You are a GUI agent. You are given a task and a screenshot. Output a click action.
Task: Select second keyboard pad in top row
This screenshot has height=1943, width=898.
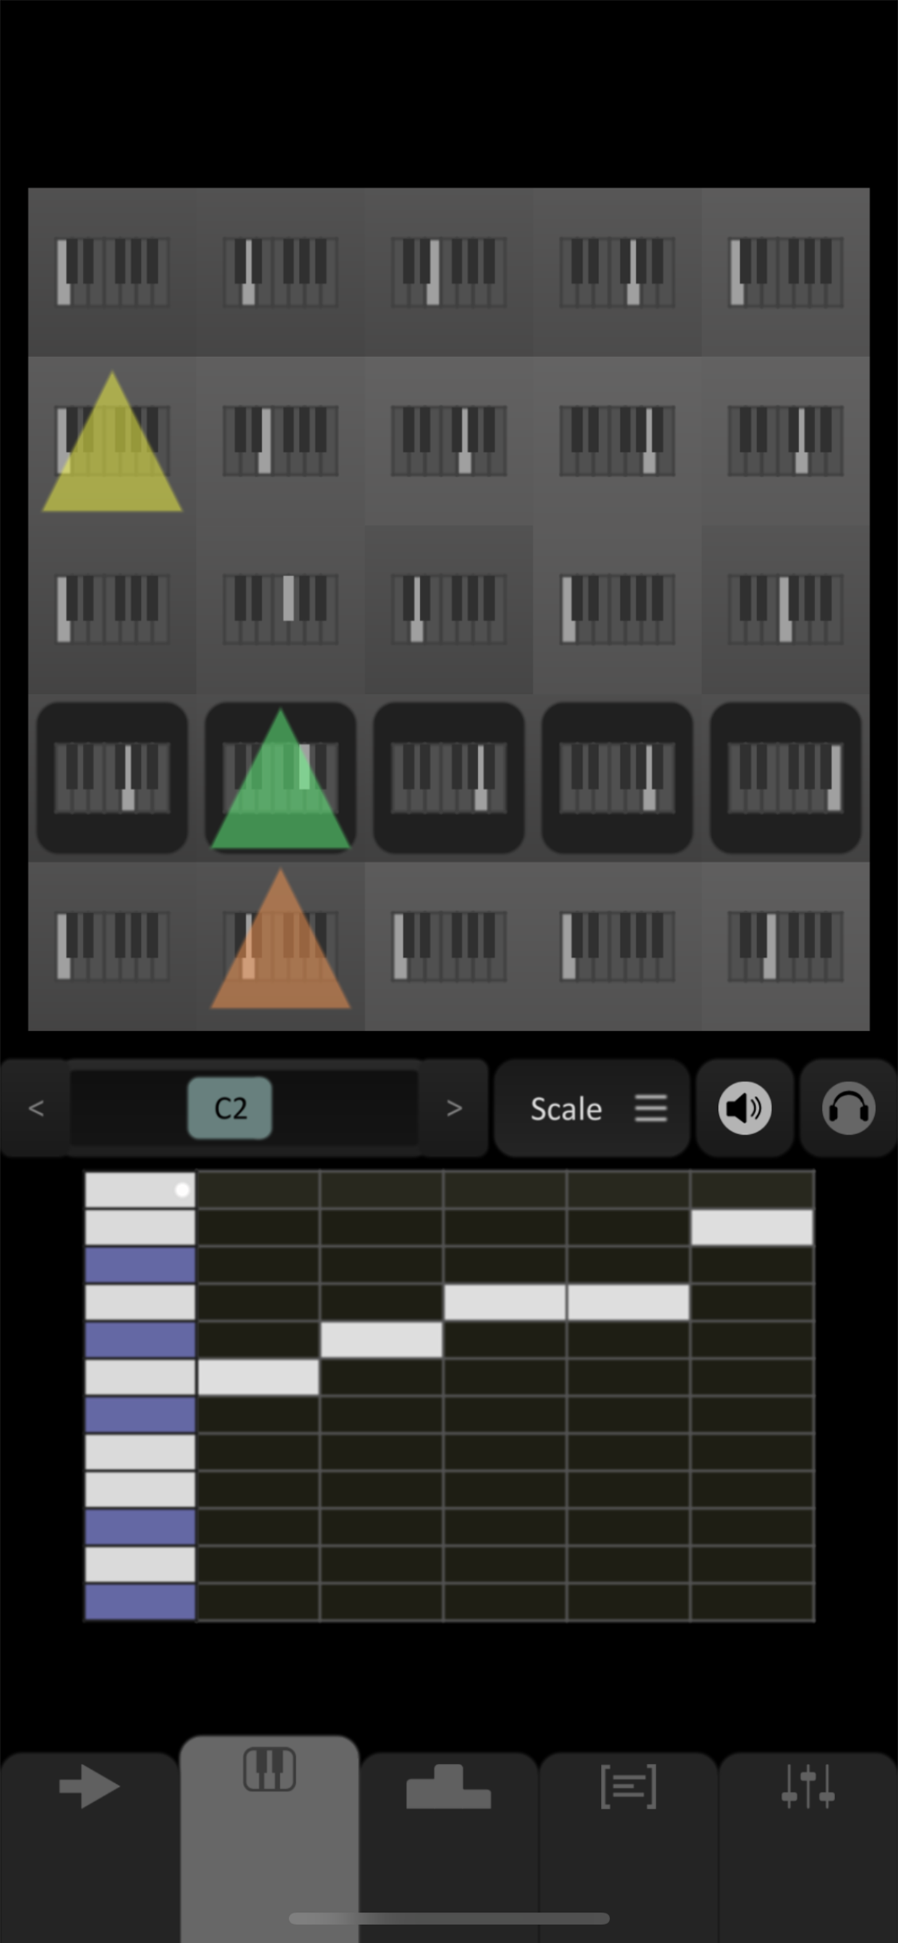(x=280, y=273)
